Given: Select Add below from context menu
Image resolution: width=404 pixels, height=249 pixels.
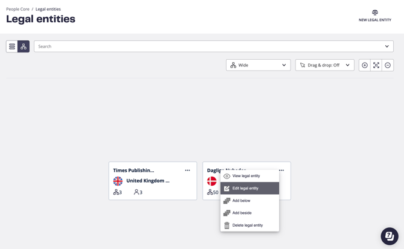Looking at the screenshot, I should 241,201.
